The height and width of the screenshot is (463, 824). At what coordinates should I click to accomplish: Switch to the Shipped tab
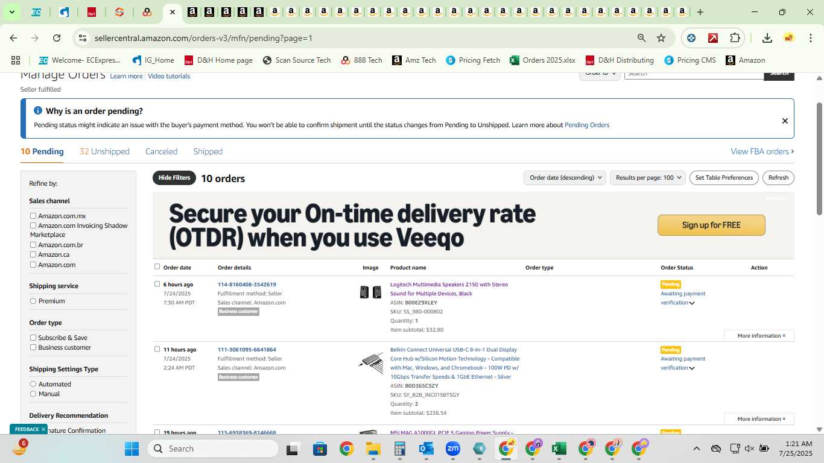[x=208, y=151]
